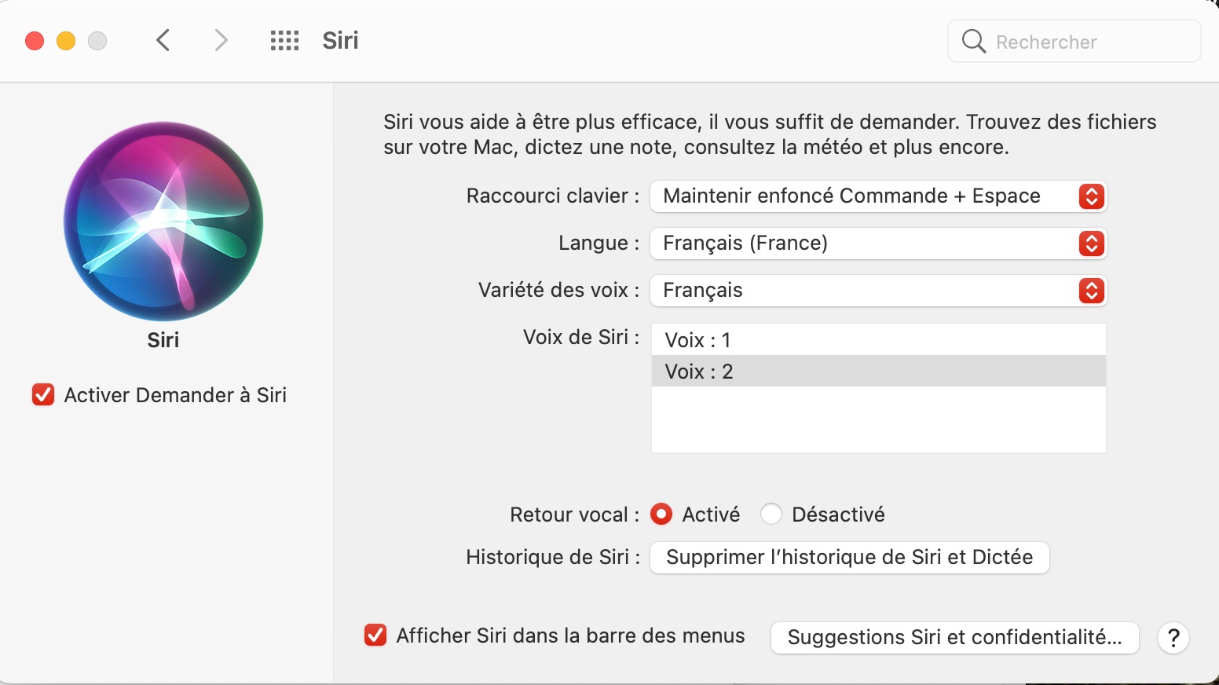Viewport: 1219px width, 685px height.
Task: Click the large Siri orb icon
Action: [163, 221]
